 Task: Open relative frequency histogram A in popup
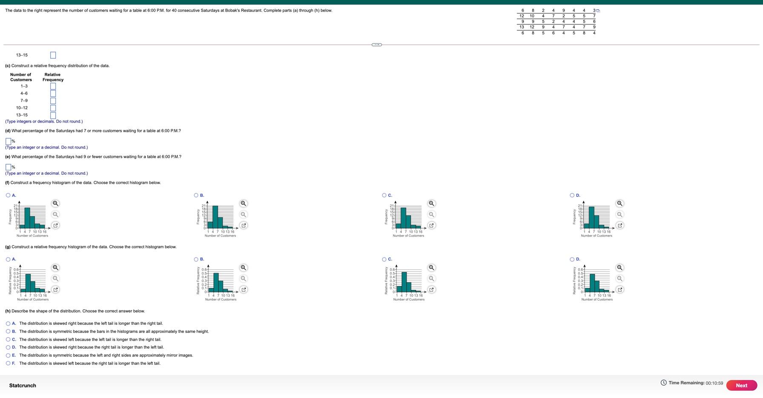[55, 289]
